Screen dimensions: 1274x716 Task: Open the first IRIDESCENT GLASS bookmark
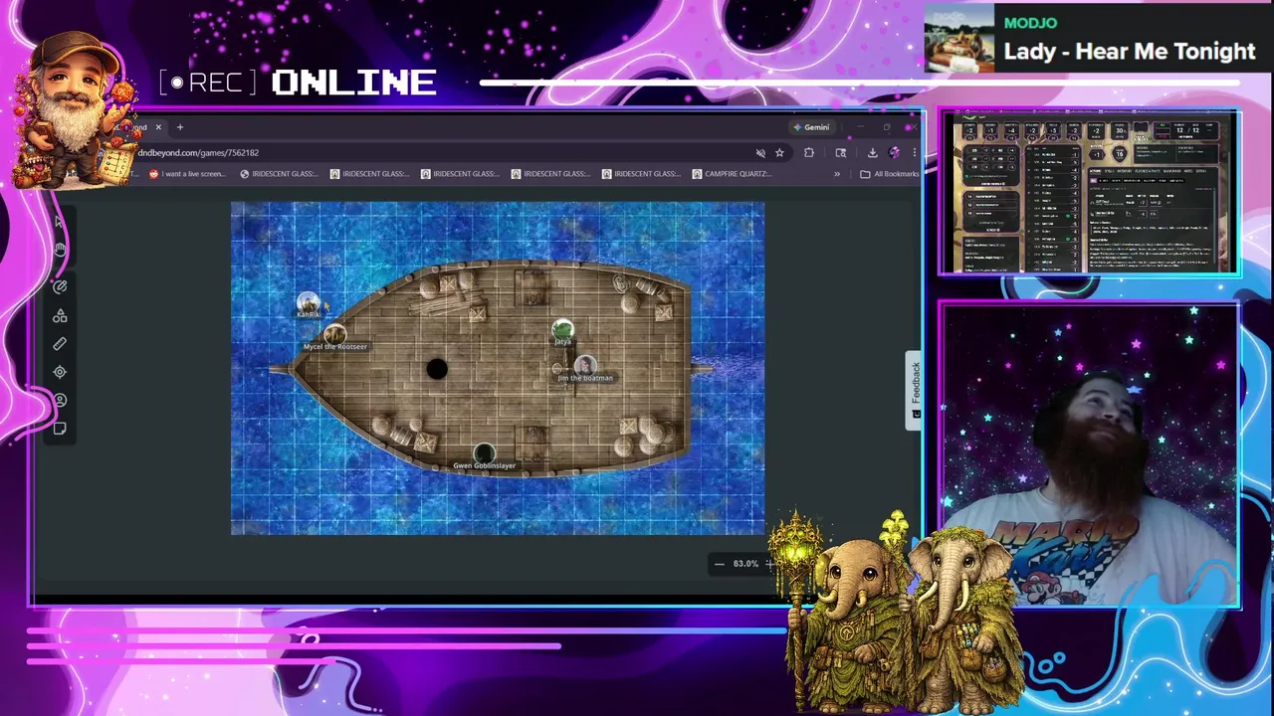tap(279, 174)
